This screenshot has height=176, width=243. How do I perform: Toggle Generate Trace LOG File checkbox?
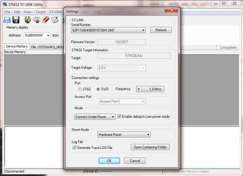(x=74, y=148)
